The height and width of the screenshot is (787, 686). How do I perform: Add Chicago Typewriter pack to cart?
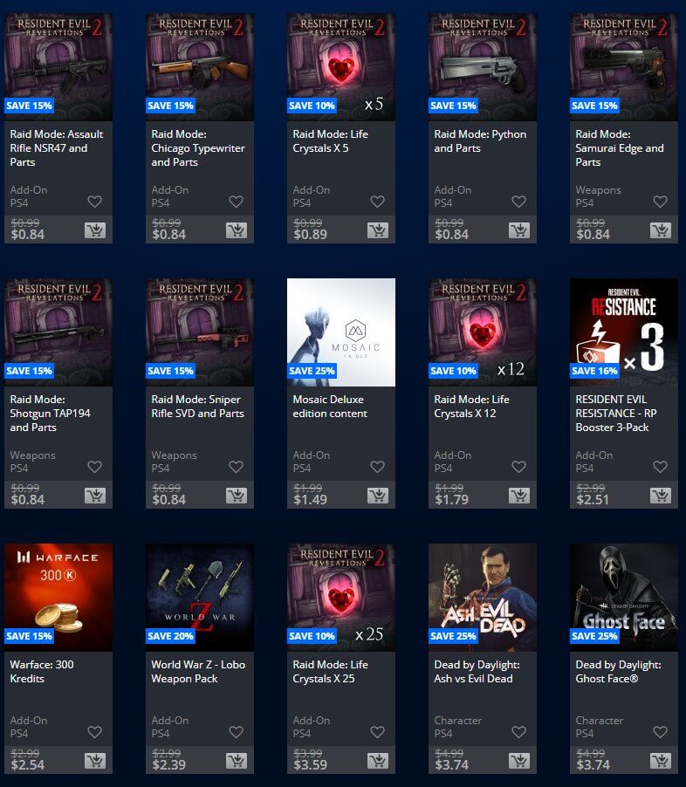[x=237, y=230]
